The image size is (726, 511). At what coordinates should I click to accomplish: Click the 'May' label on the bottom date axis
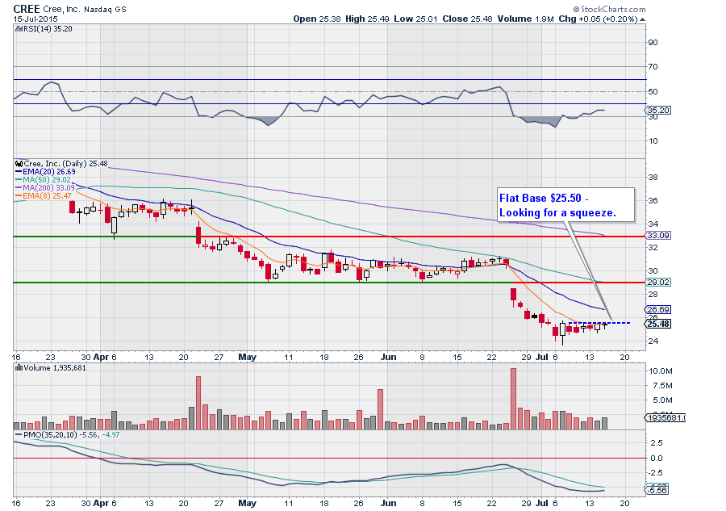pyautogui.click(x=248, y=503)
